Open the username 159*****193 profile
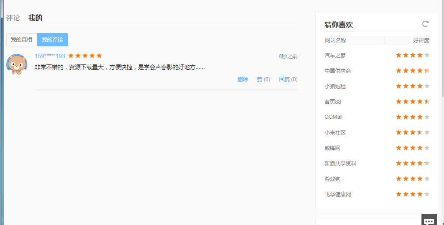Screen dimensions: 444x225 [50, 56]
